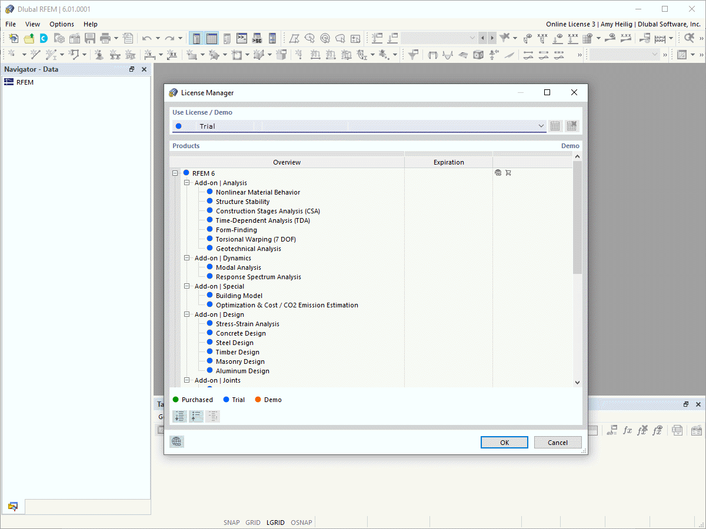
Task: Open the Trial license dropdown
Action: coord(541,125)
